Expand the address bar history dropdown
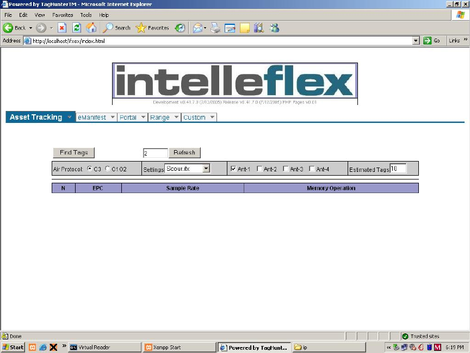470x353 pixels. (x=416, y=40)
